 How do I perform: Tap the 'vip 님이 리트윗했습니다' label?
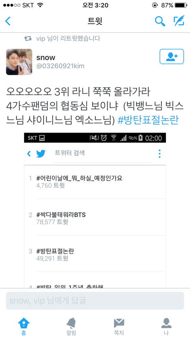(x=68, y=38)
